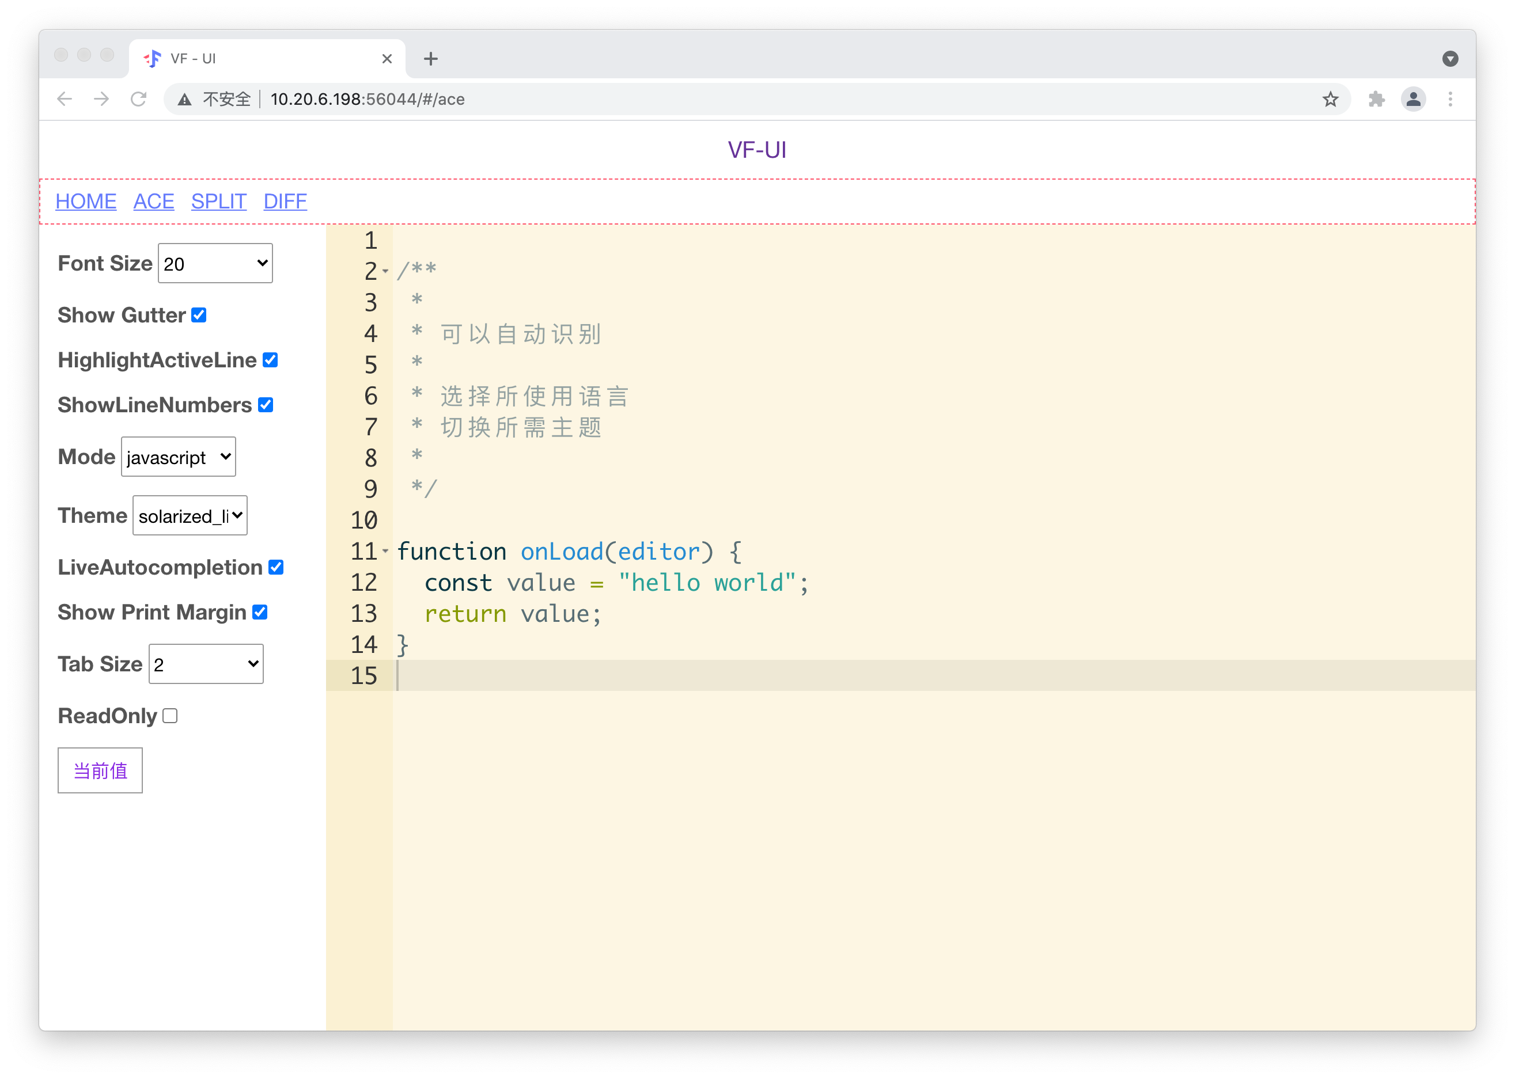Open the Chrome three-dot menu
Image resolution: width=1515 pixels, height=1079 pixels.
click(1450, 99)
